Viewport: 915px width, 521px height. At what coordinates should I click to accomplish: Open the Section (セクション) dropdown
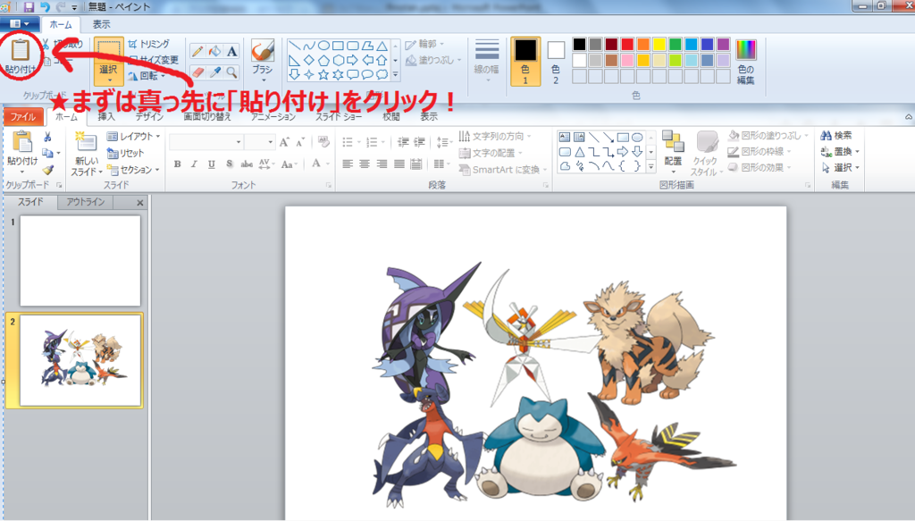pos(134,170)
